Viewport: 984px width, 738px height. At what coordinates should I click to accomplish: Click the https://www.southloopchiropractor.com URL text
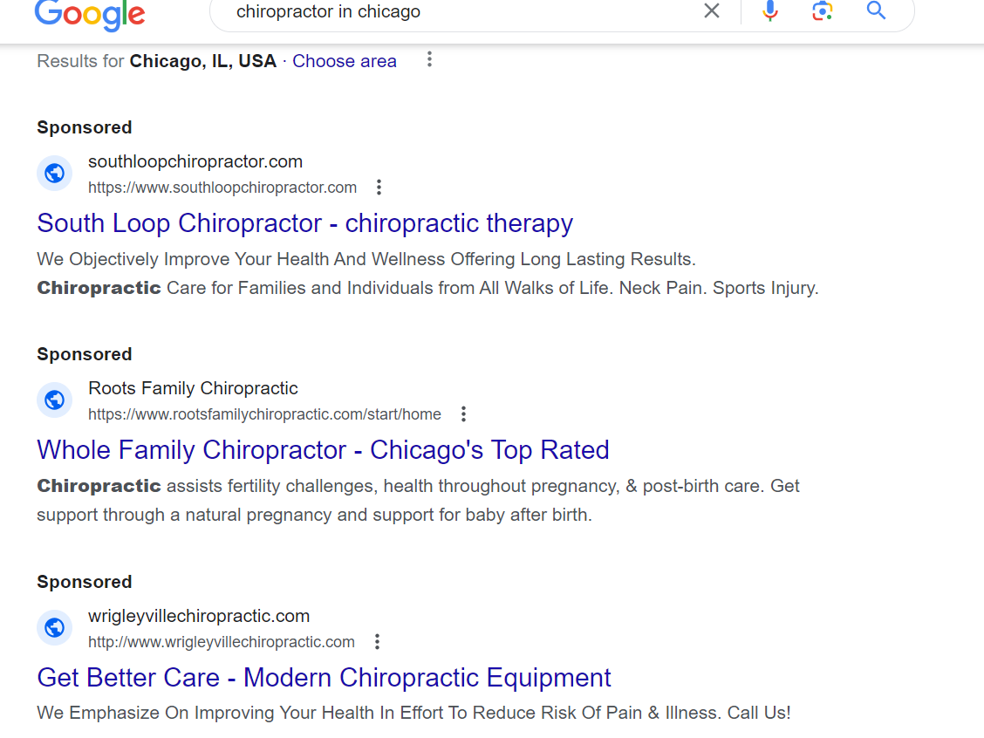(222, 188)
